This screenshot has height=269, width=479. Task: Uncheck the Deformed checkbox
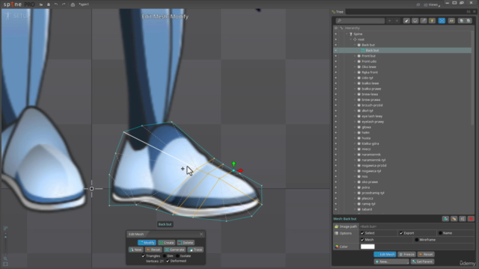(168, 261)
